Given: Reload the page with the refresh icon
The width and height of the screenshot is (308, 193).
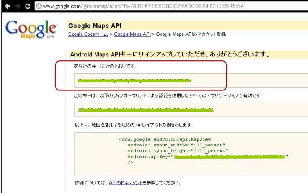Looking at the screenshot, I should point(28,6).
